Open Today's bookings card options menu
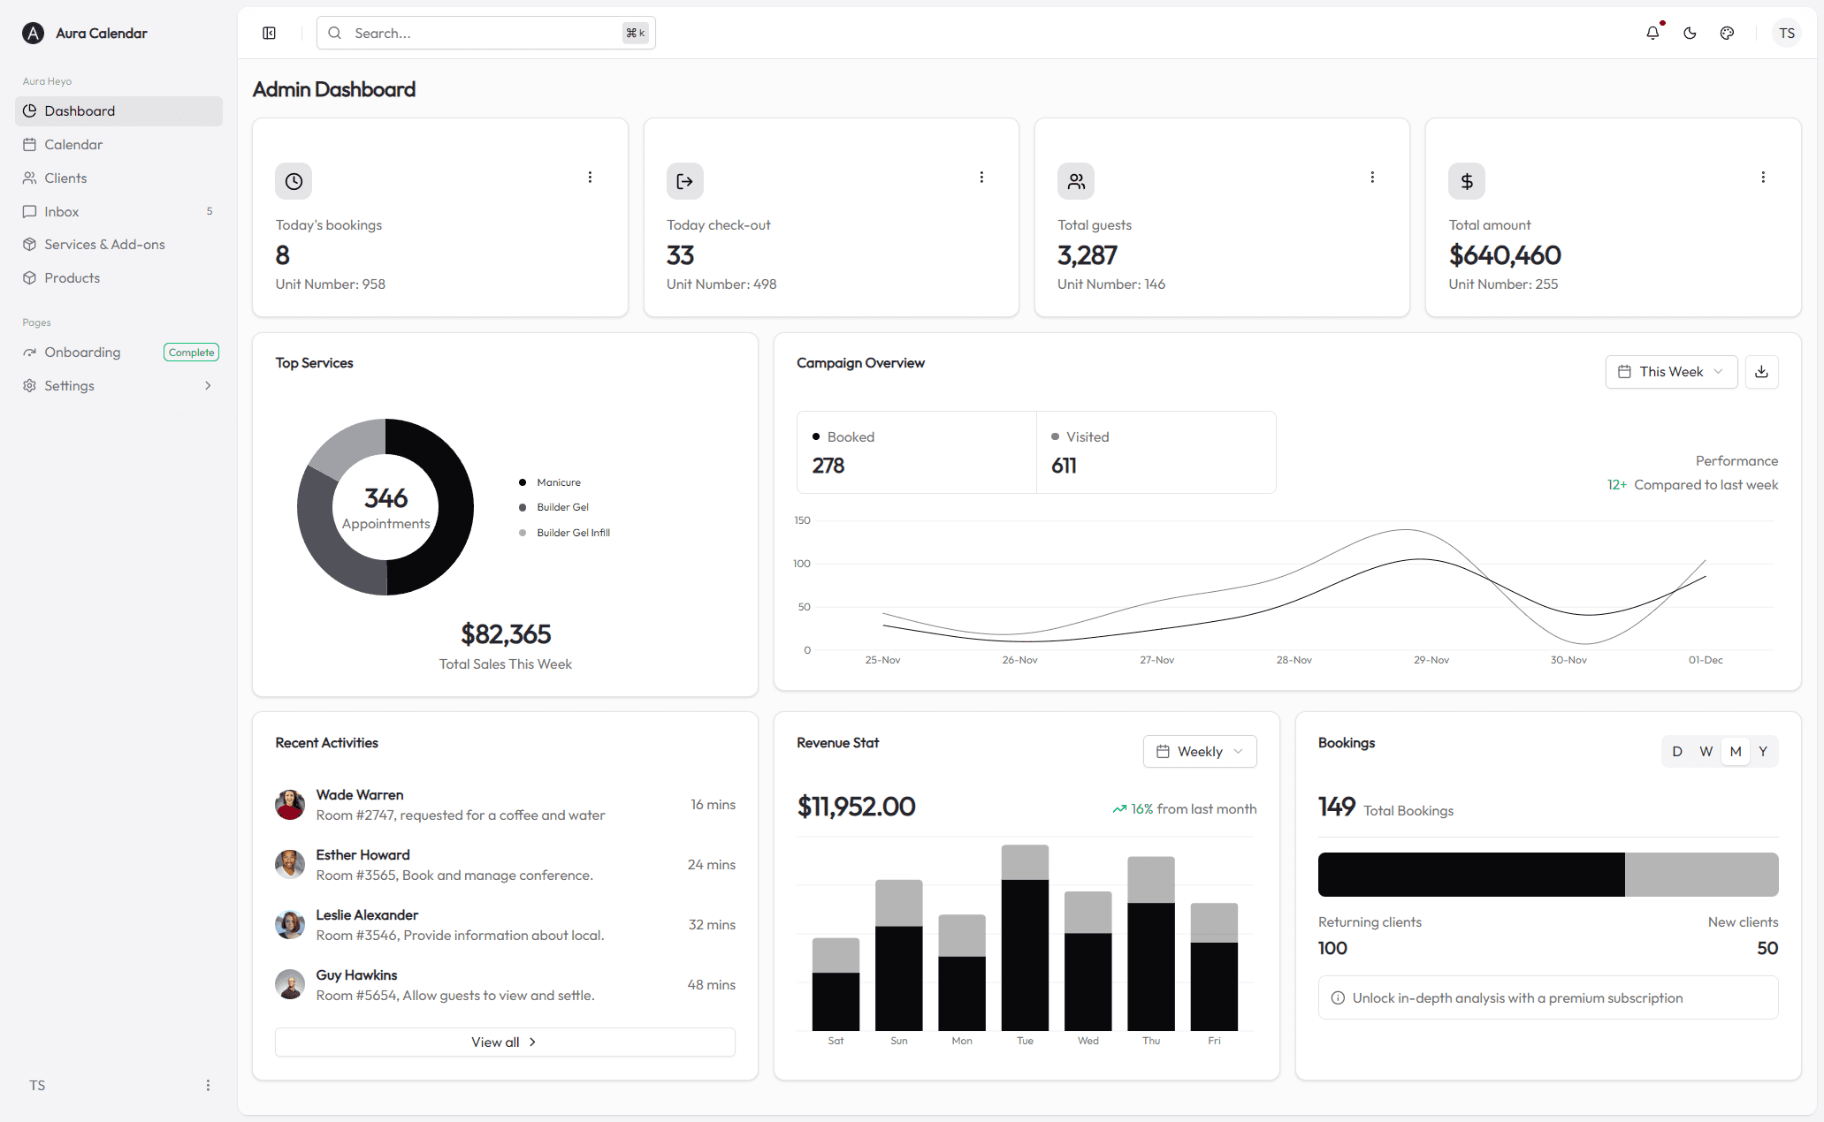 click(590, 177)
